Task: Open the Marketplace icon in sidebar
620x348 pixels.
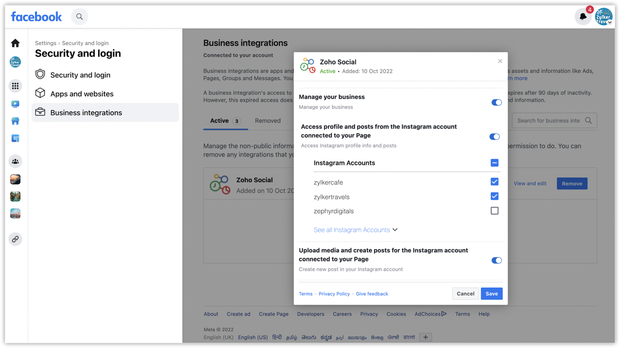Action: pos(16,121)
